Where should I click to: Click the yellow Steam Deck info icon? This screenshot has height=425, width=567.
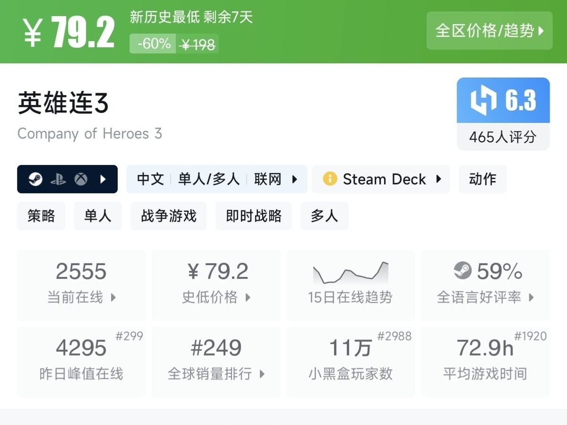pos(329,179)
